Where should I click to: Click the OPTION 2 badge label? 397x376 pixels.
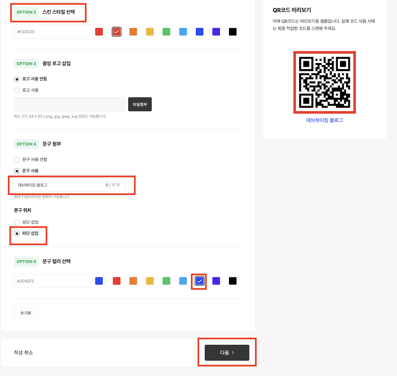tap(26, 12)
